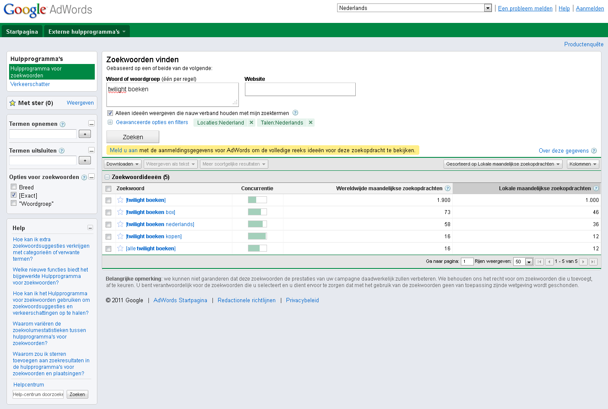This screenshot has width=608, height=409.
Task: Collapse the Termen uitsluiten panel
Action: click(x=91, y=150)
